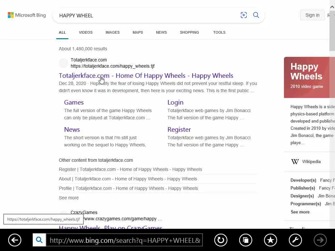Click the Totaljerkface site favicon circle
The width and height of the screenshot is (335, 251).
coord(63,63)
